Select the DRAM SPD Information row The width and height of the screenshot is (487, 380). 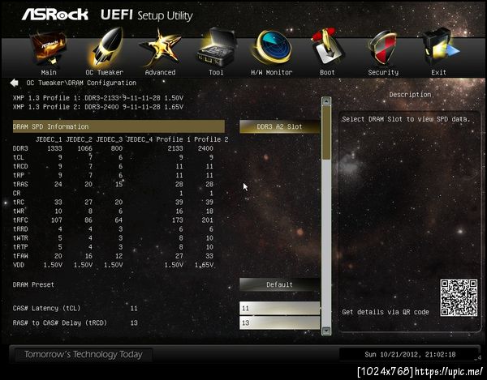pyautogui.click(x=119, y=126)
